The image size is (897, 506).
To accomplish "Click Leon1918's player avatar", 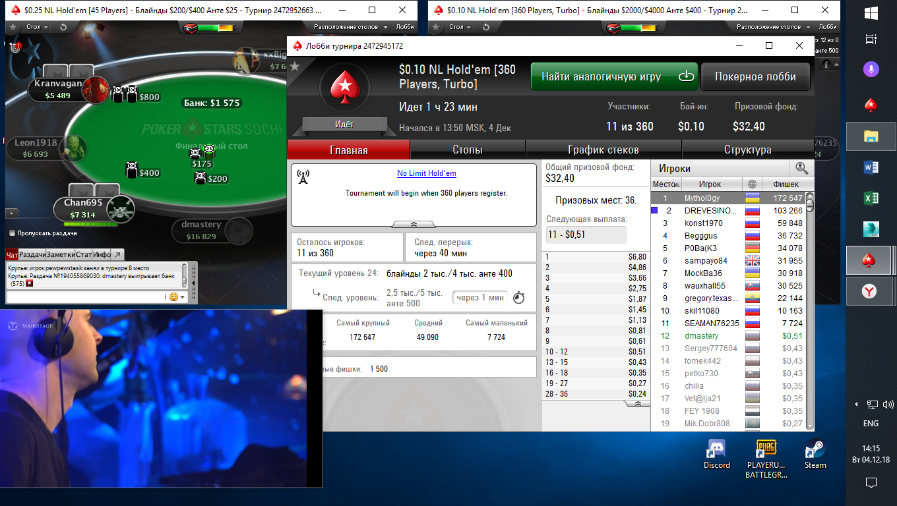I will (x=73, y=148).
